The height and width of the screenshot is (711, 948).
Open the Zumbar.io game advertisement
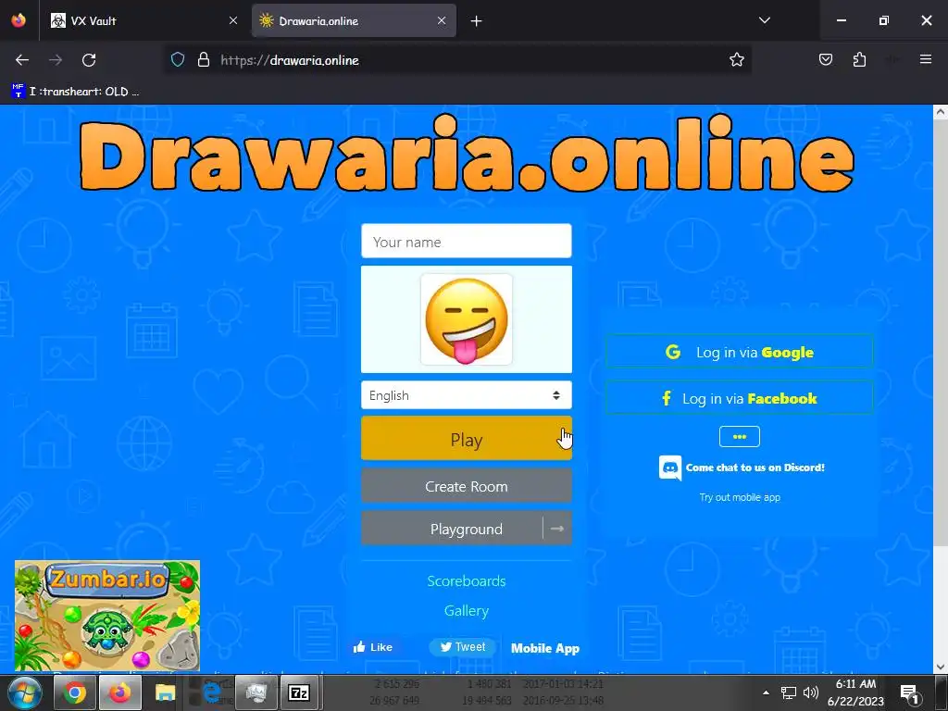[107, 616]
